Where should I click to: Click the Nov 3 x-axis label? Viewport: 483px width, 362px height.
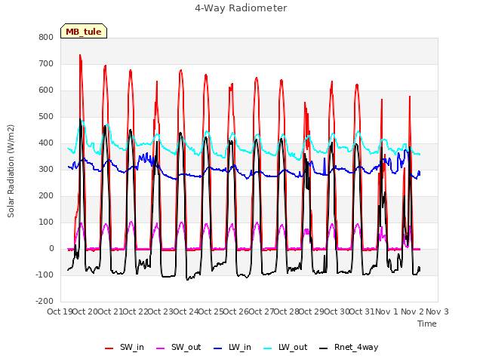point(438,311)
